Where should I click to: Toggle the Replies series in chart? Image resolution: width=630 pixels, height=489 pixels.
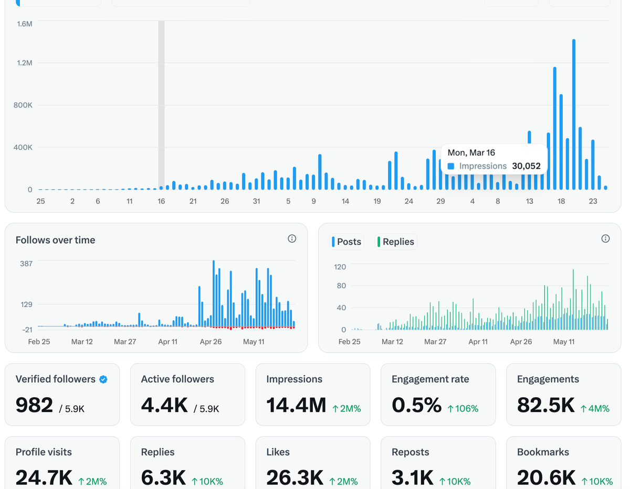396,242
